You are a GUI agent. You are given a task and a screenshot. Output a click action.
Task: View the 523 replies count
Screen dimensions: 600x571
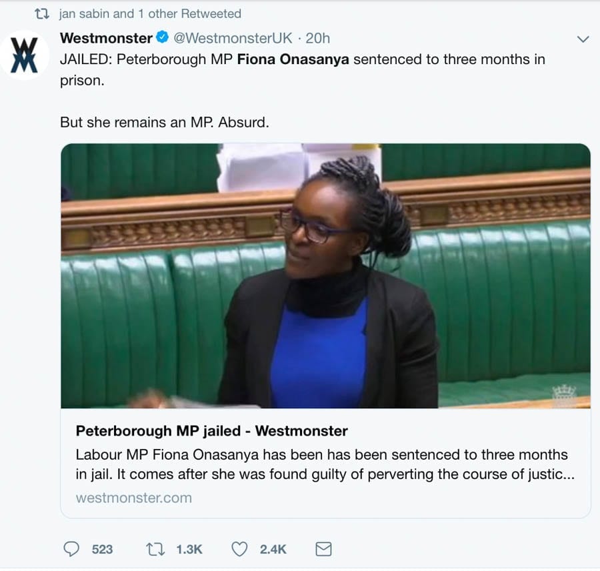102,549
